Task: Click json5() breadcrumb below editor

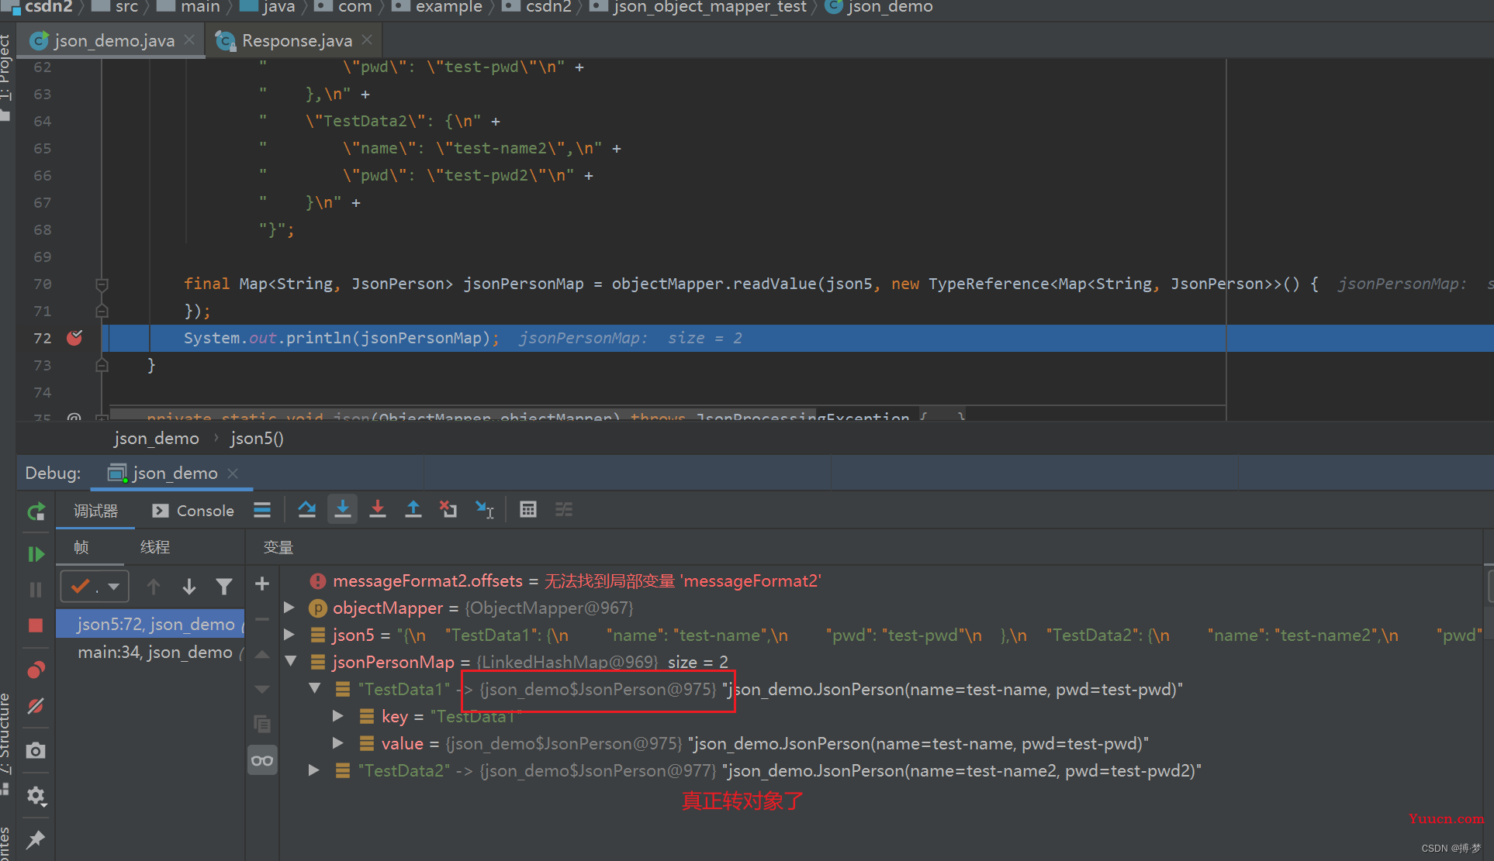Action: (257, 439)
